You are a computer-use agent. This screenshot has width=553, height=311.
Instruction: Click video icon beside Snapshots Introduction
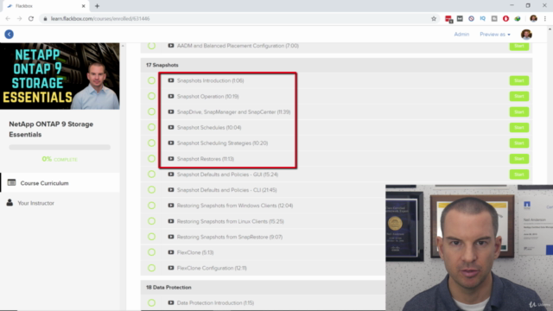pyautogui.click(x=171, y=80)
